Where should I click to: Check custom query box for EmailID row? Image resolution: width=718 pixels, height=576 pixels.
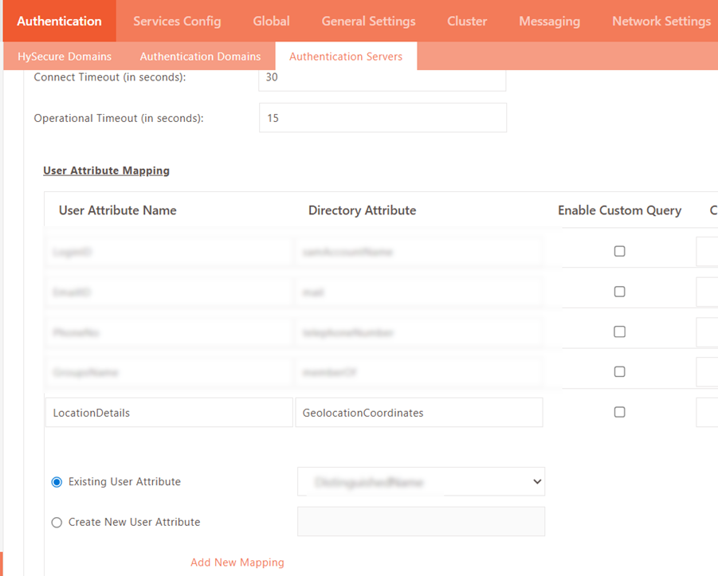[619, 292]
